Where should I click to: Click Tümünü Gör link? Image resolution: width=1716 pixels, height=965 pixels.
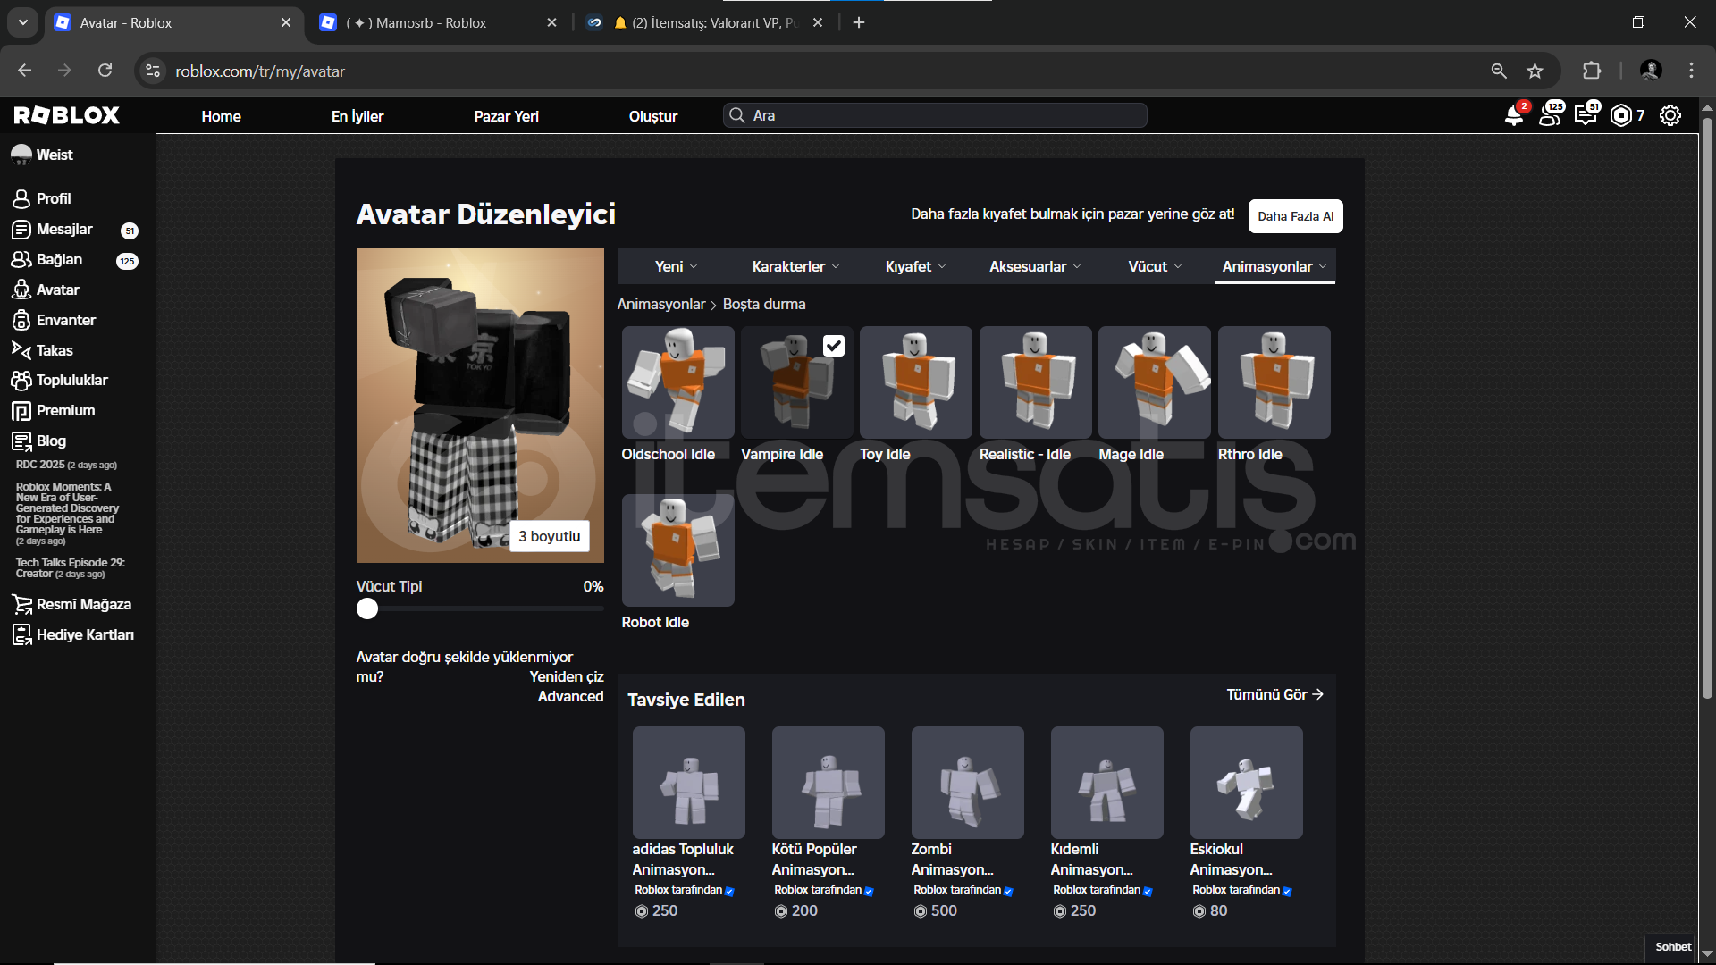coord(1274,694)
